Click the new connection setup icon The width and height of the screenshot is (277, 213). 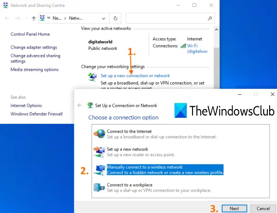(93, 77)
